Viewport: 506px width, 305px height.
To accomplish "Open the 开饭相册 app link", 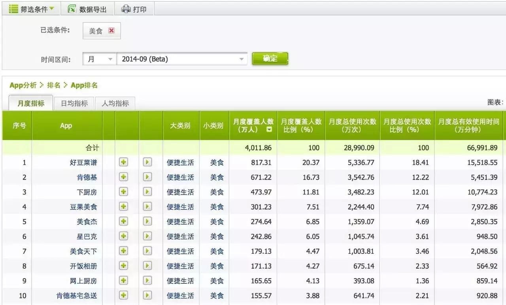I will (83, 266).
